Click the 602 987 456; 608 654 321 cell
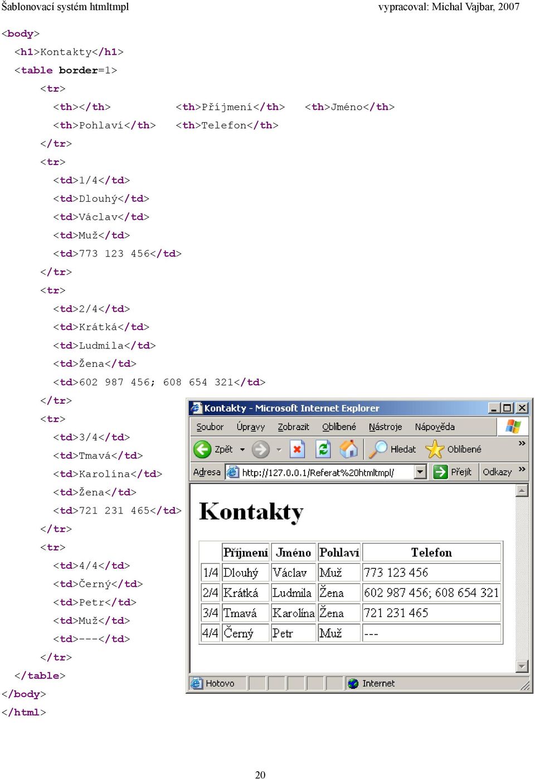Image resolution: width=535 pixels, height=779 pixels. (x=431, y=593)
